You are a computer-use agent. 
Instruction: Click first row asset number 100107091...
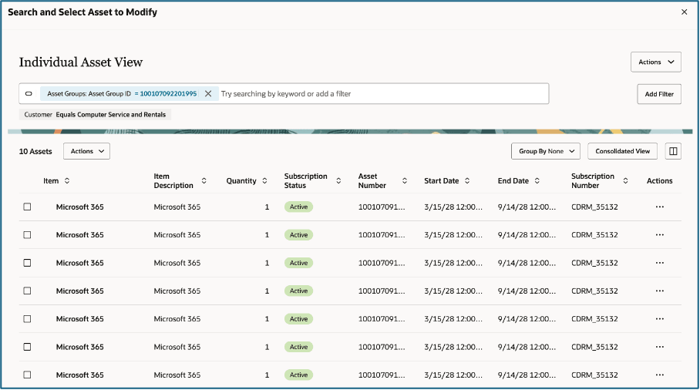pos(382,207)
